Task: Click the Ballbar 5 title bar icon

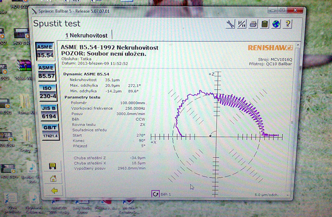Action: pyautogui.click(x=34, y=11)
